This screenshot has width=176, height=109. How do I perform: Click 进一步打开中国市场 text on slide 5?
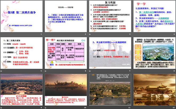click(24, 48)
